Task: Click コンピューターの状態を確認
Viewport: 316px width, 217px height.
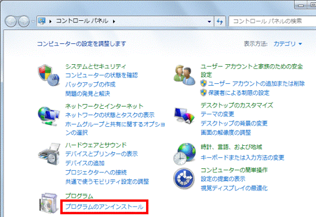Action: 101,75
